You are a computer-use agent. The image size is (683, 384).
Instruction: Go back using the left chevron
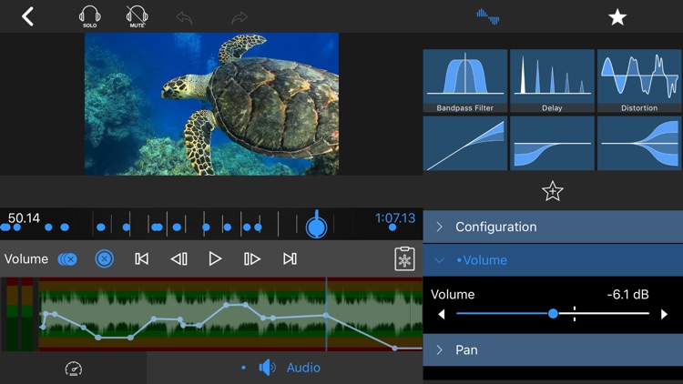(x=28, y=17)
